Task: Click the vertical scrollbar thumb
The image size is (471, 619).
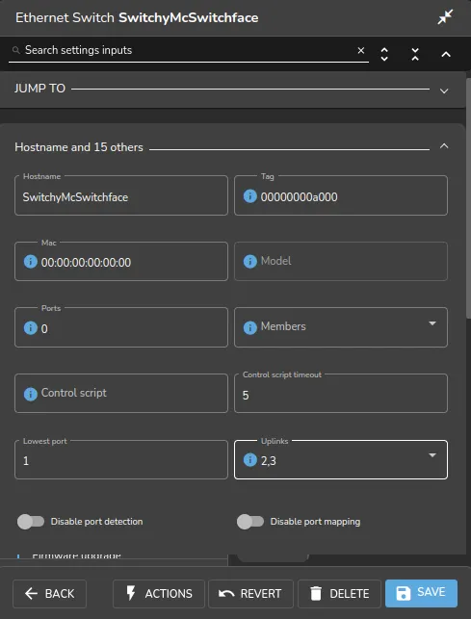Action: (x=469, y=197)
